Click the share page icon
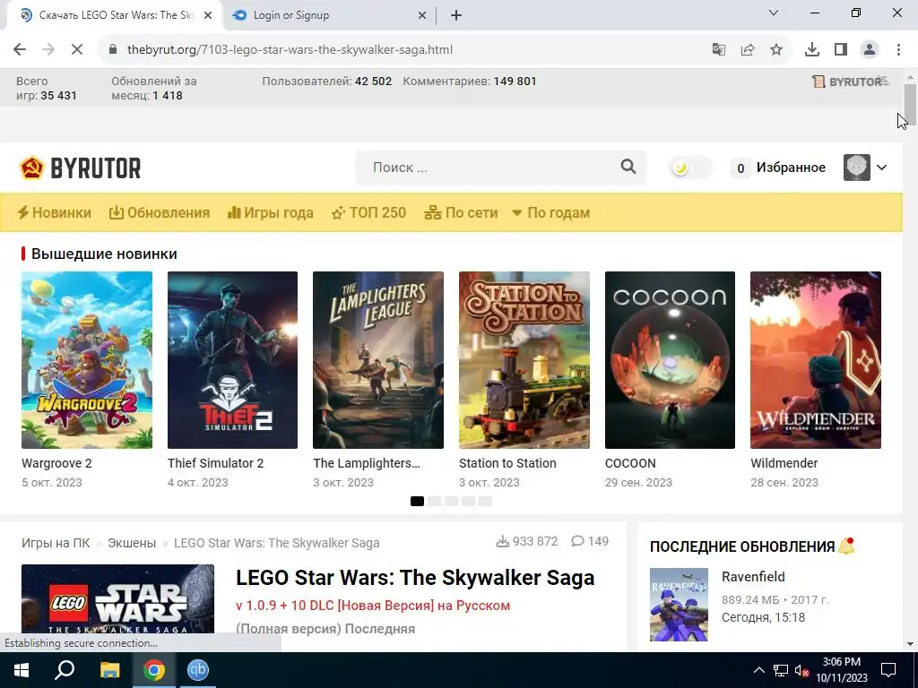This screenshot has width=918, height=688. [748, 50]
